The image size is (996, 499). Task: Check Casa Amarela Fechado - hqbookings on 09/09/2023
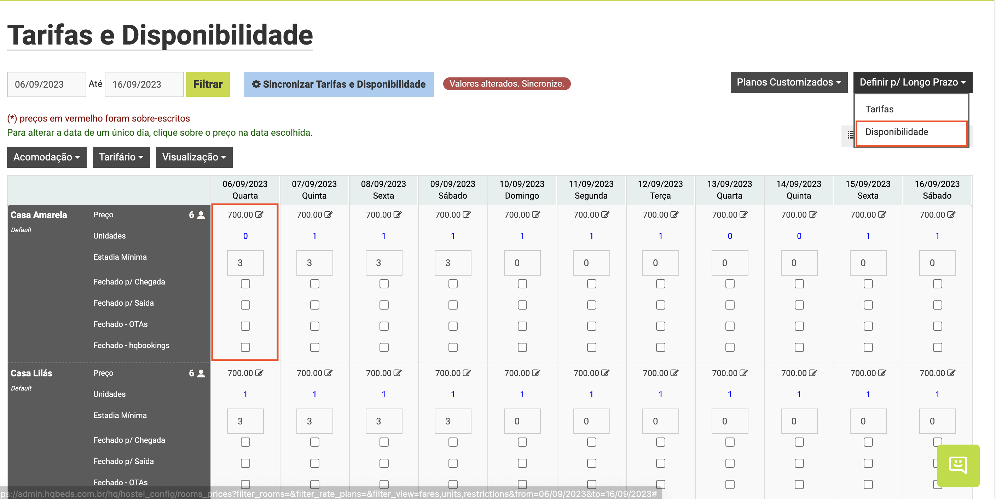coord(453,348)
